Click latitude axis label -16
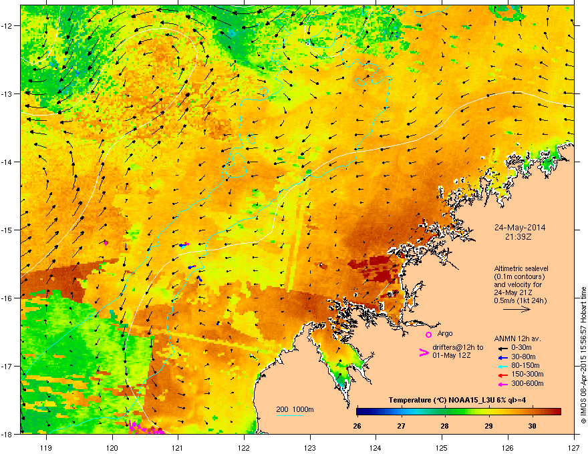This screenshot has height=454, width=588. (7, 298)
